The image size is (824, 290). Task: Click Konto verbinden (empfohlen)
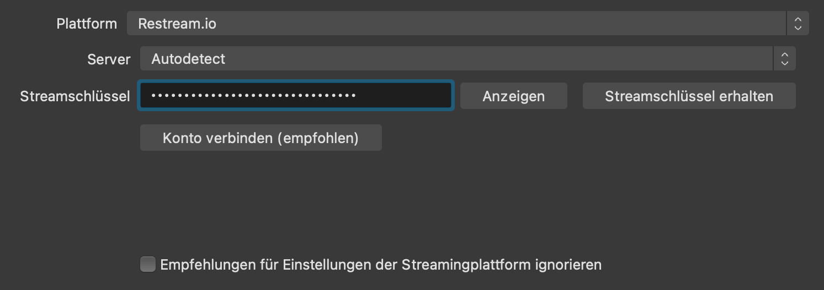261,138
